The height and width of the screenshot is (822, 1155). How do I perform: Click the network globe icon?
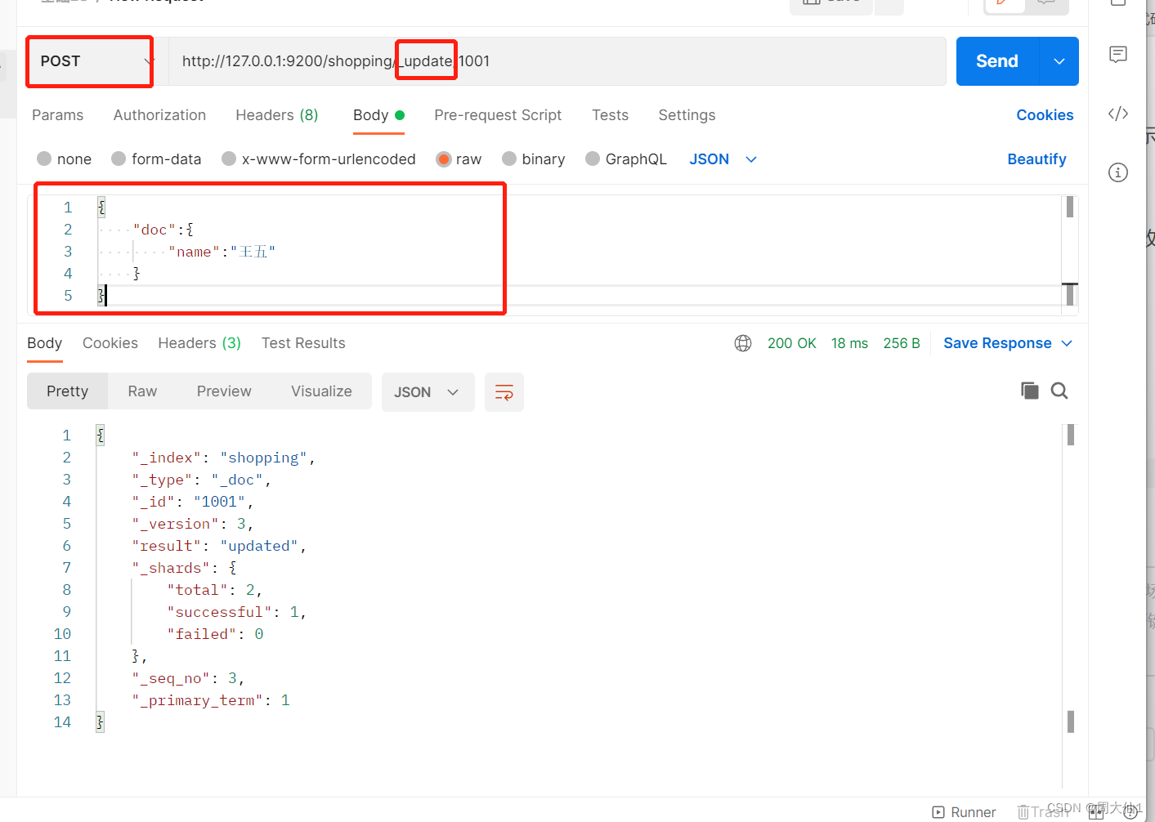coord(743,343)
